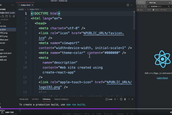This screenshot has width=172, height=115.
Task: Open index.html under Open Editors
Action: click(8, 13)
